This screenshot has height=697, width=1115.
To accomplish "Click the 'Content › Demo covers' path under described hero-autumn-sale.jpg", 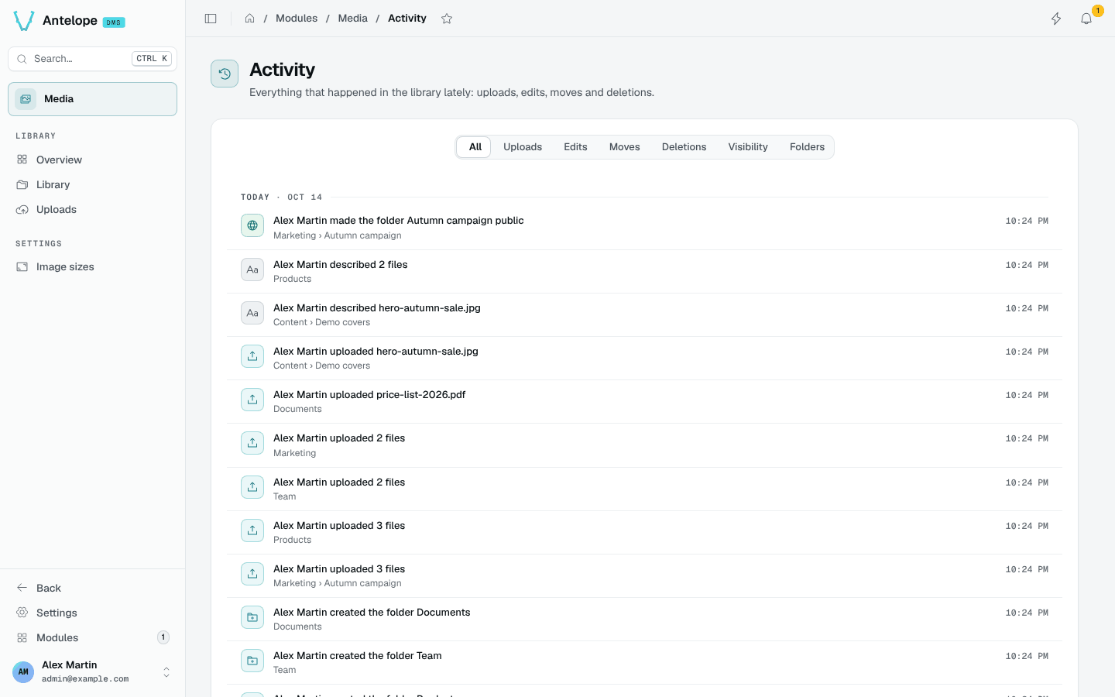I will point(321,322).
